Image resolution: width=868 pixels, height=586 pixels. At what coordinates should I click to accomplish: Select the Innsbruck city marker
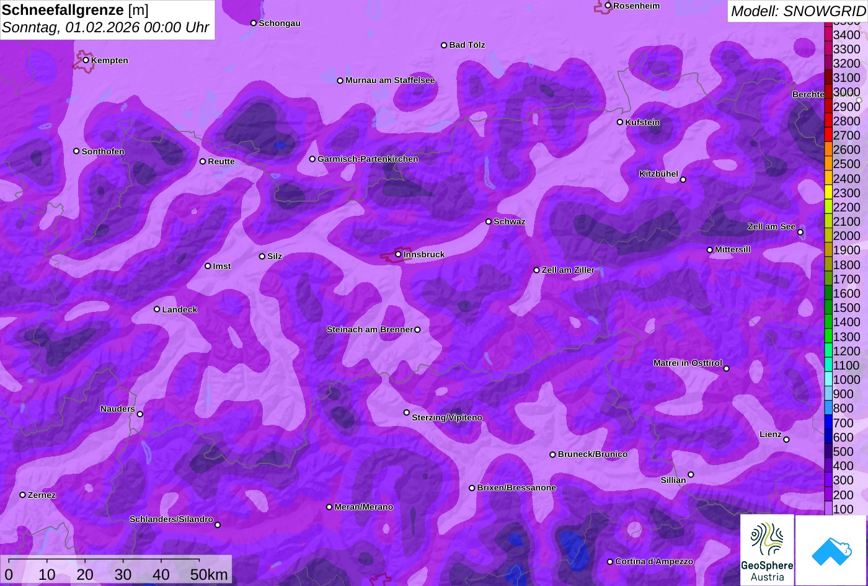coord(398,254)
